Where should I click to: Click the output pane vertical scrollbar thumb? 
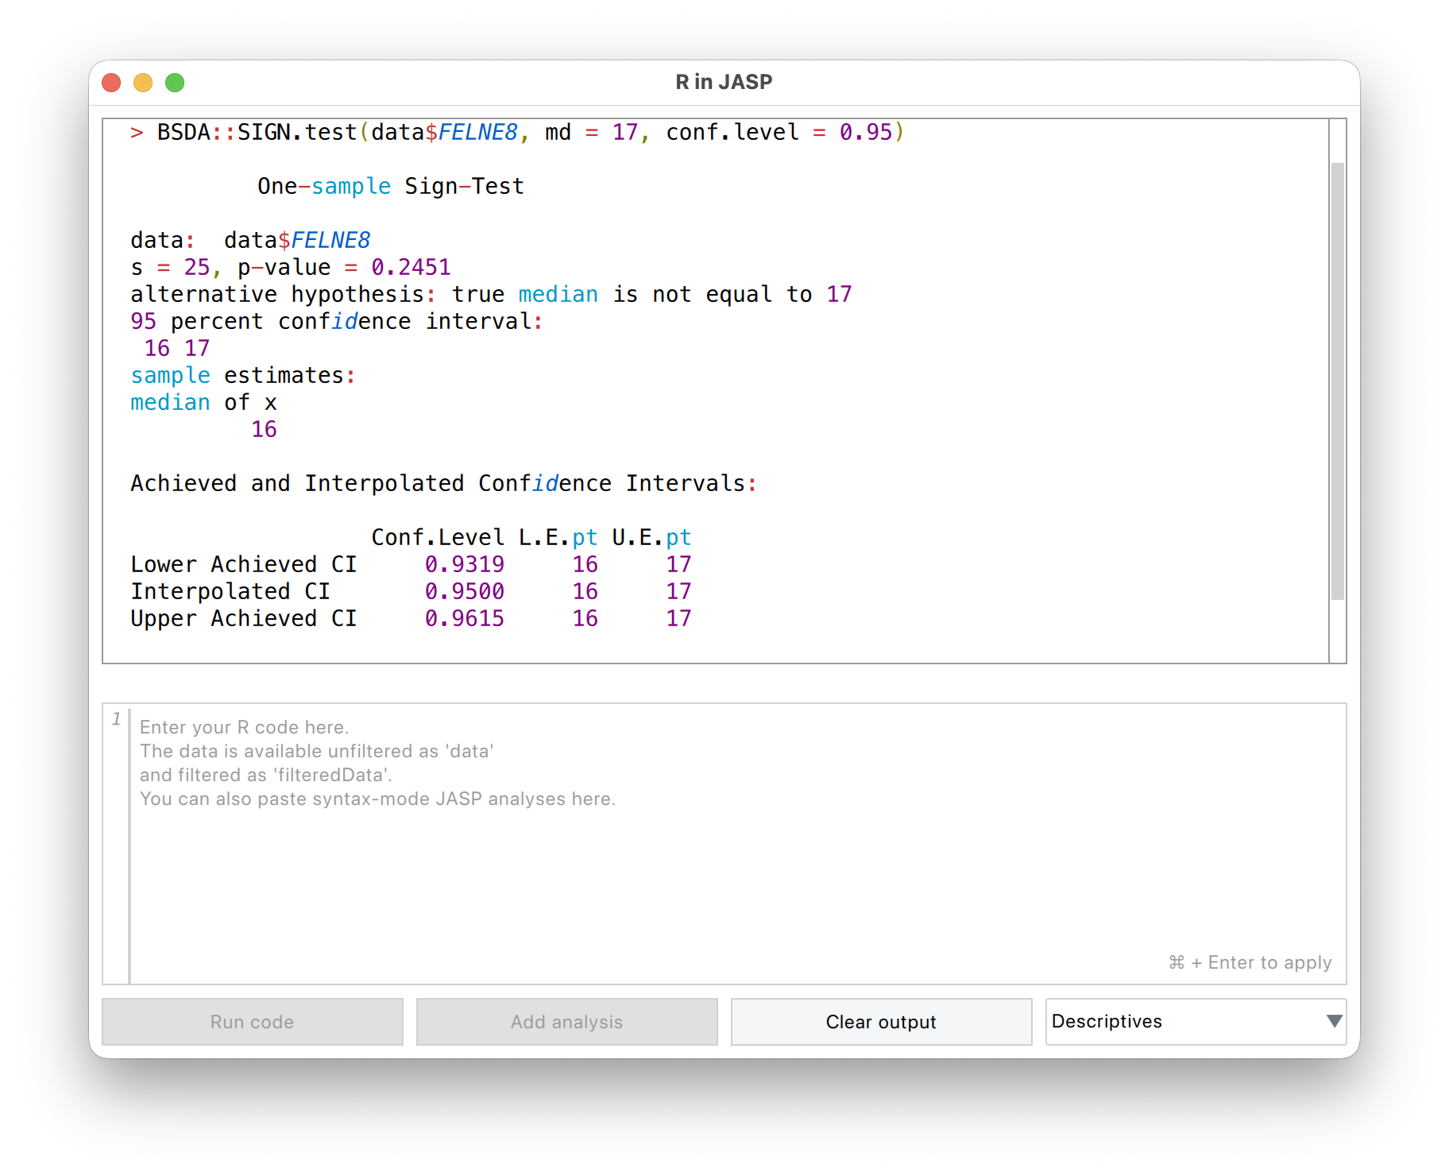[1338, 381]
